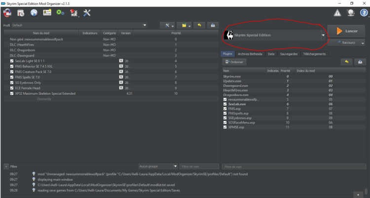370x198 pixels.
Task: Sort mod list by Priorité header
Action: [x=176, y=33]
